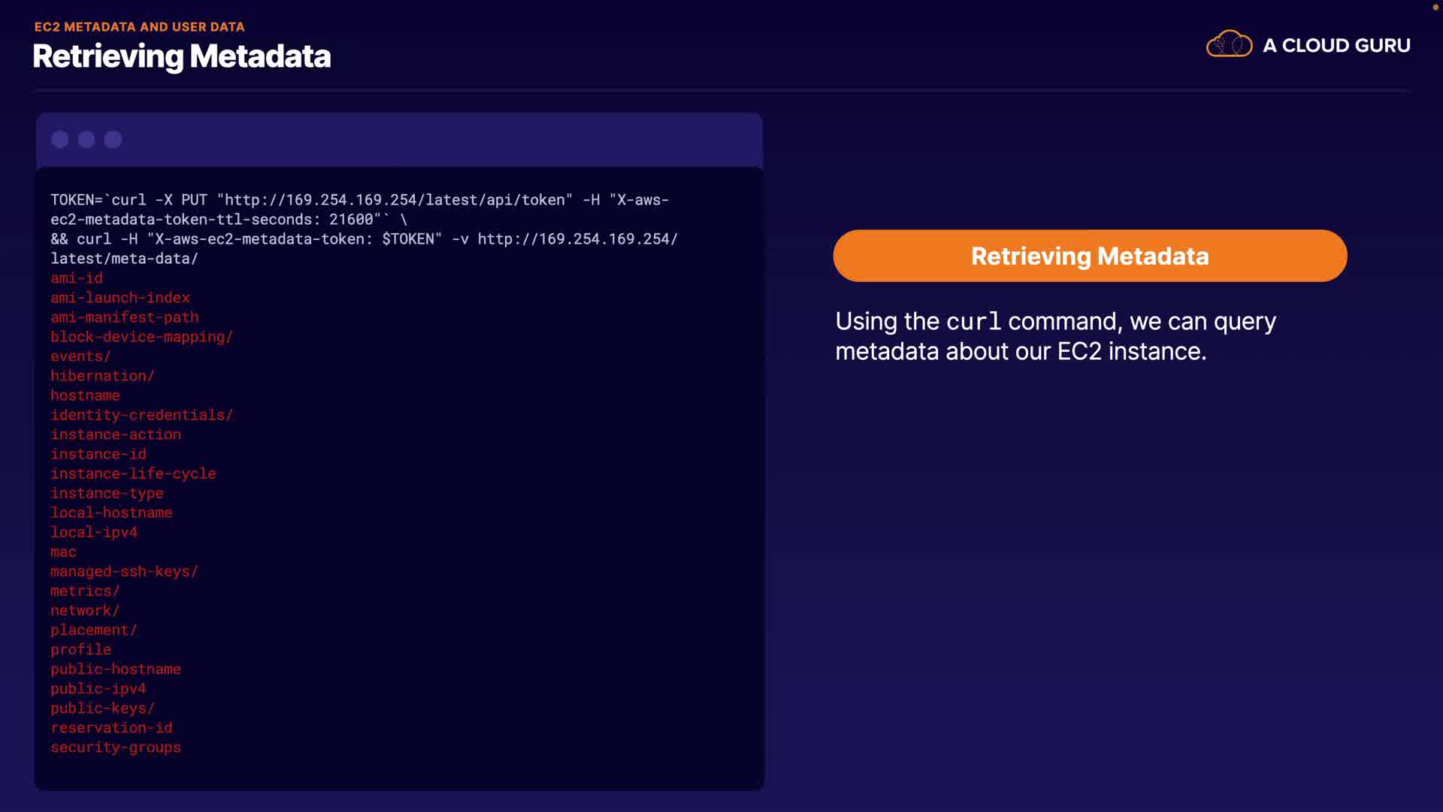Click the third dot in terminal title bar
1443x812 pixels.
click(113, 140)
